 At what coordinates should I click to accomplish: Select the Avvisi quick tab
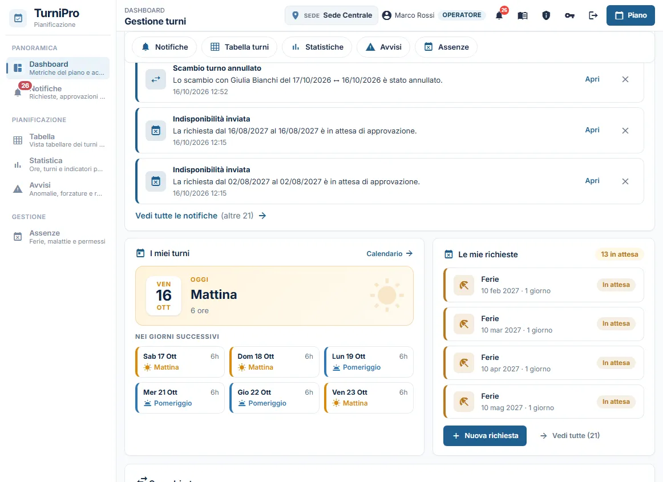(383, 47)
